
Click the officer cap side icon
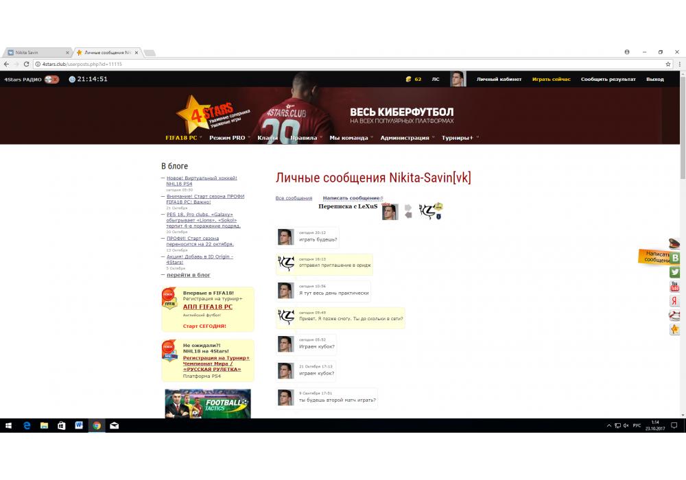click(674, 243)
